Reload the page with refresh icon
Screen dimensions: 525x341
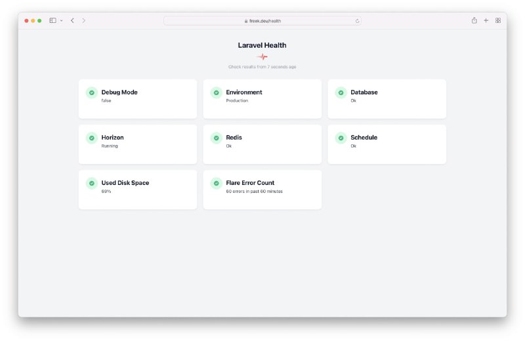[x=357, y=21]
